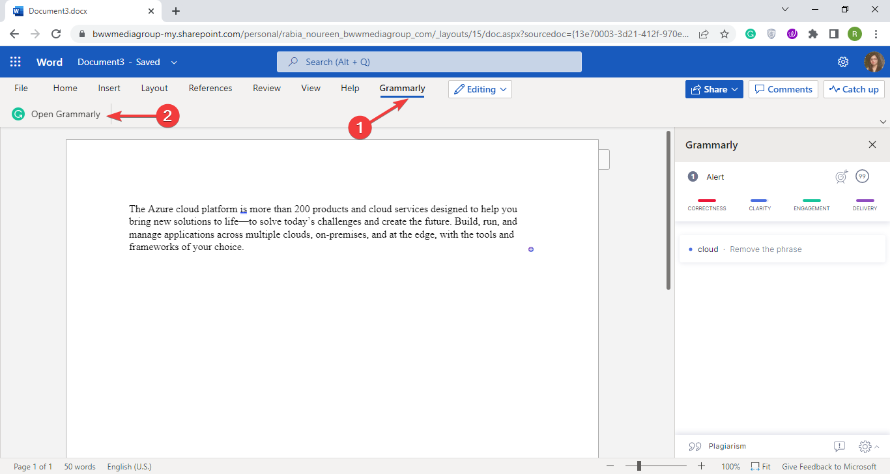Viewport: 890px width, 474px height.
Task: Select the Clarity category in Grammarly
Action: [759, 203]
